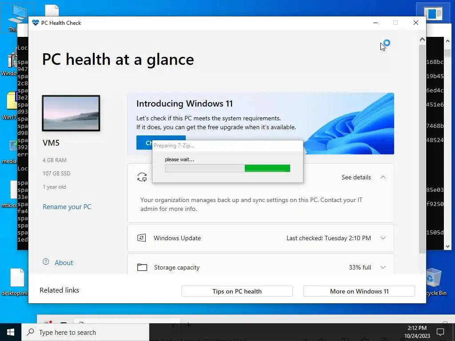Open the Windows Start menu
Image resolution: width=455 pixels, height=341 pixels.
[11, 332]
